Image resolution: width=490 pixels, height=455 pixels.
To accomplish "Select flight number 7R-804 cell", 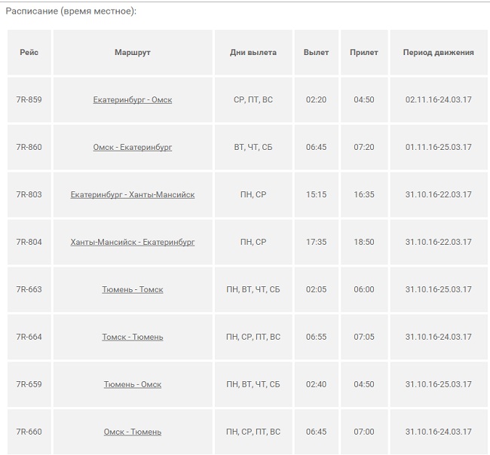I will [29, 242].
